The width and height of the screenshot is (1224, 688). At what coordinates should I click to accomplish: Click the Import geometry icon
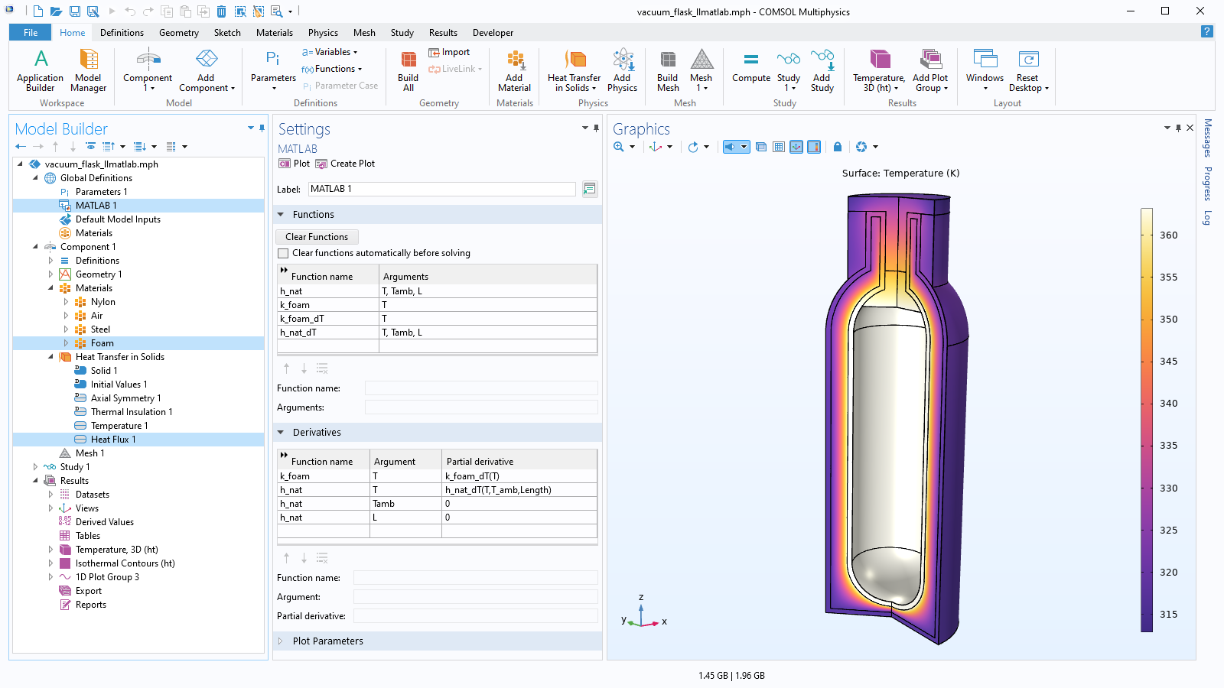[x=450, y=52]
